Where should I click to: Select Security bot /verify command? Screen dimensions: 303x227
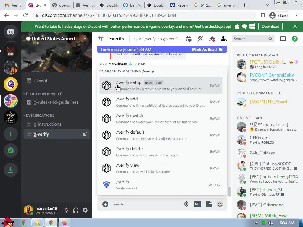[x=161, y=185]
